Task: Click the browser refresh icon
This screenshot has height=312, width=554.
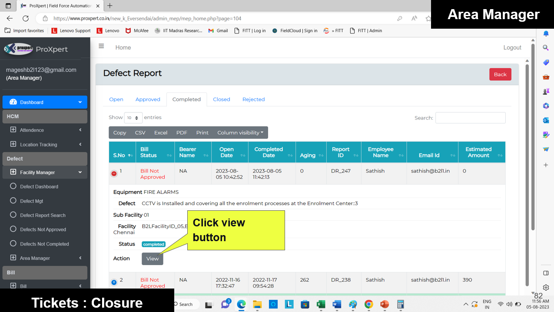Action: [x=26, y=18]
